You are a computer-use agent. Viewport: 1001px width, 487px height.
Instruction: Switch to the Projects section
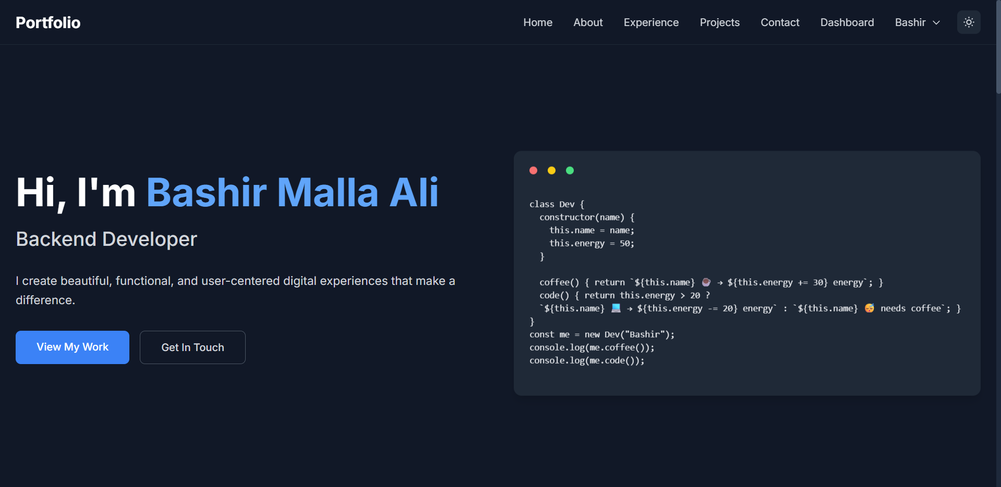tap(719, 22)
